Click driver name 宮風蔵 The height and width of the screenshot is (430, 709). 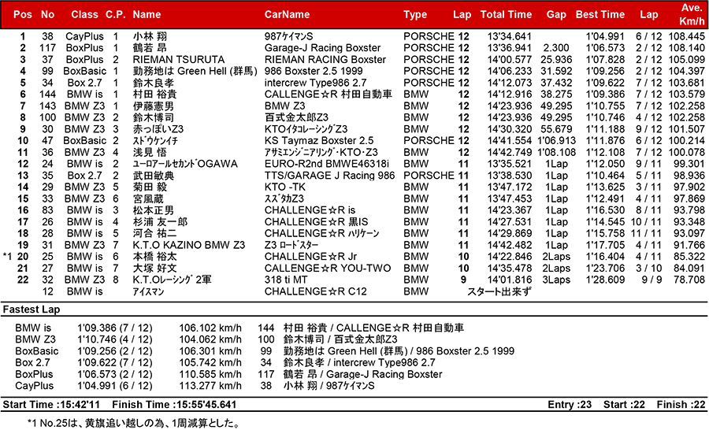(148, 198)
